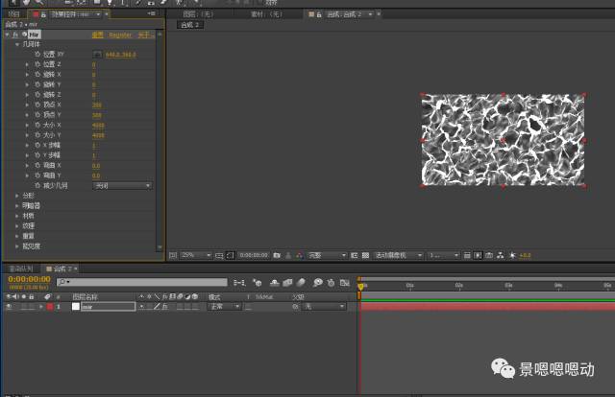Open the composition flowchart icon
Screen dimensions: 615x397
(x=500, y=255)
